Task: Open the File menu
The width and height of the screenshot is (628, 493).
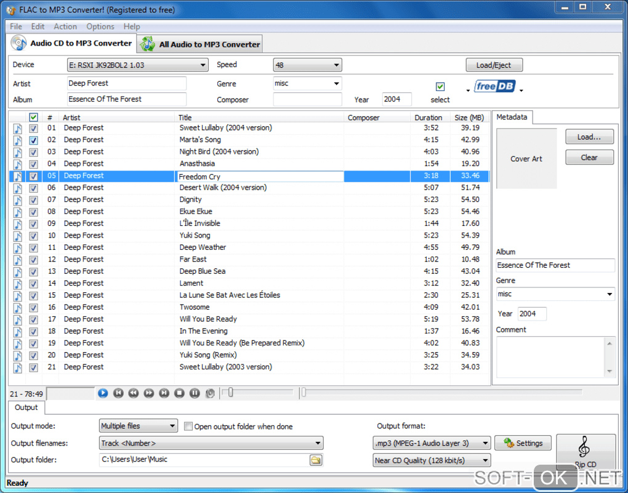Action: coord(16,26)
